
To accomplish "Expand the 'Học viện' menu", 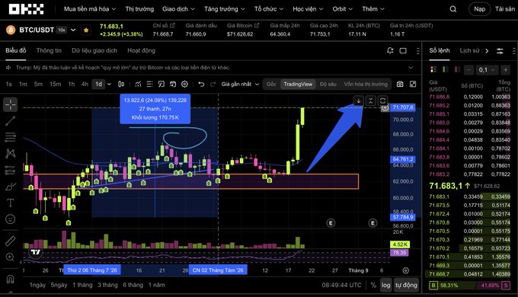I will pos(308,9).
